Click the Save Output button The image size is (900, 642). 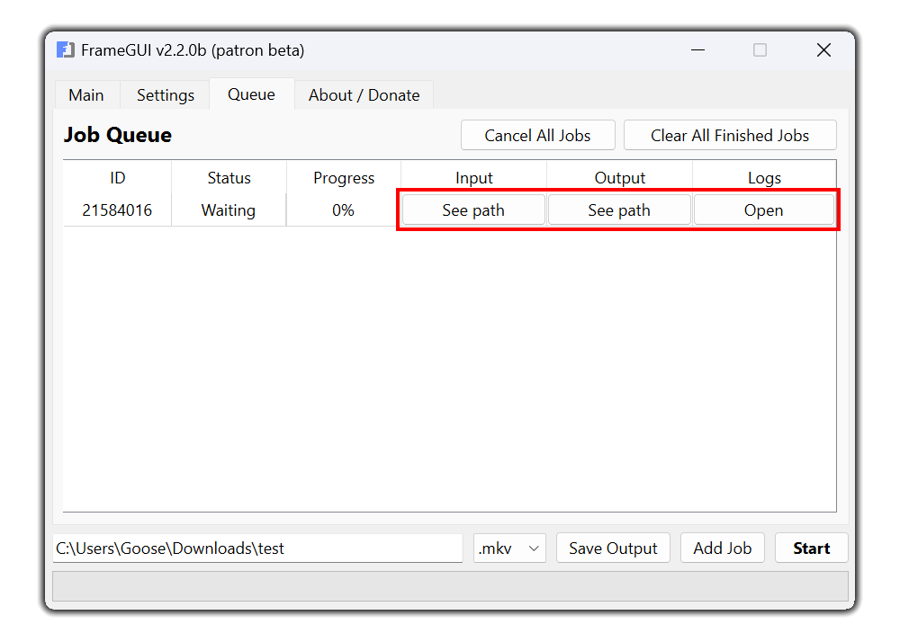(x=613, y=548)
